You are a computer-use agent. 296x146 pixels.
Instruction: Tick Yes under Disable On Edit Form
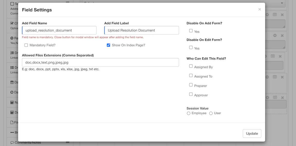click(x=191, y=47)
